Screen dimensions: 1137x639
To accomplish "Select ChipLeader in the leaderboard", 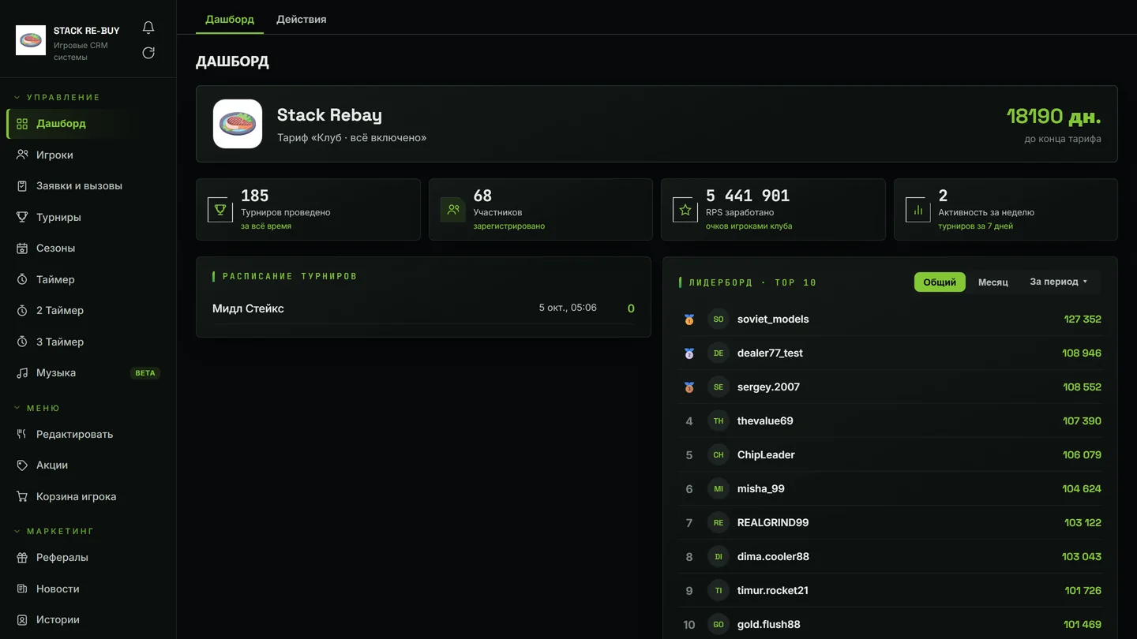I will [x=891, y=455].
